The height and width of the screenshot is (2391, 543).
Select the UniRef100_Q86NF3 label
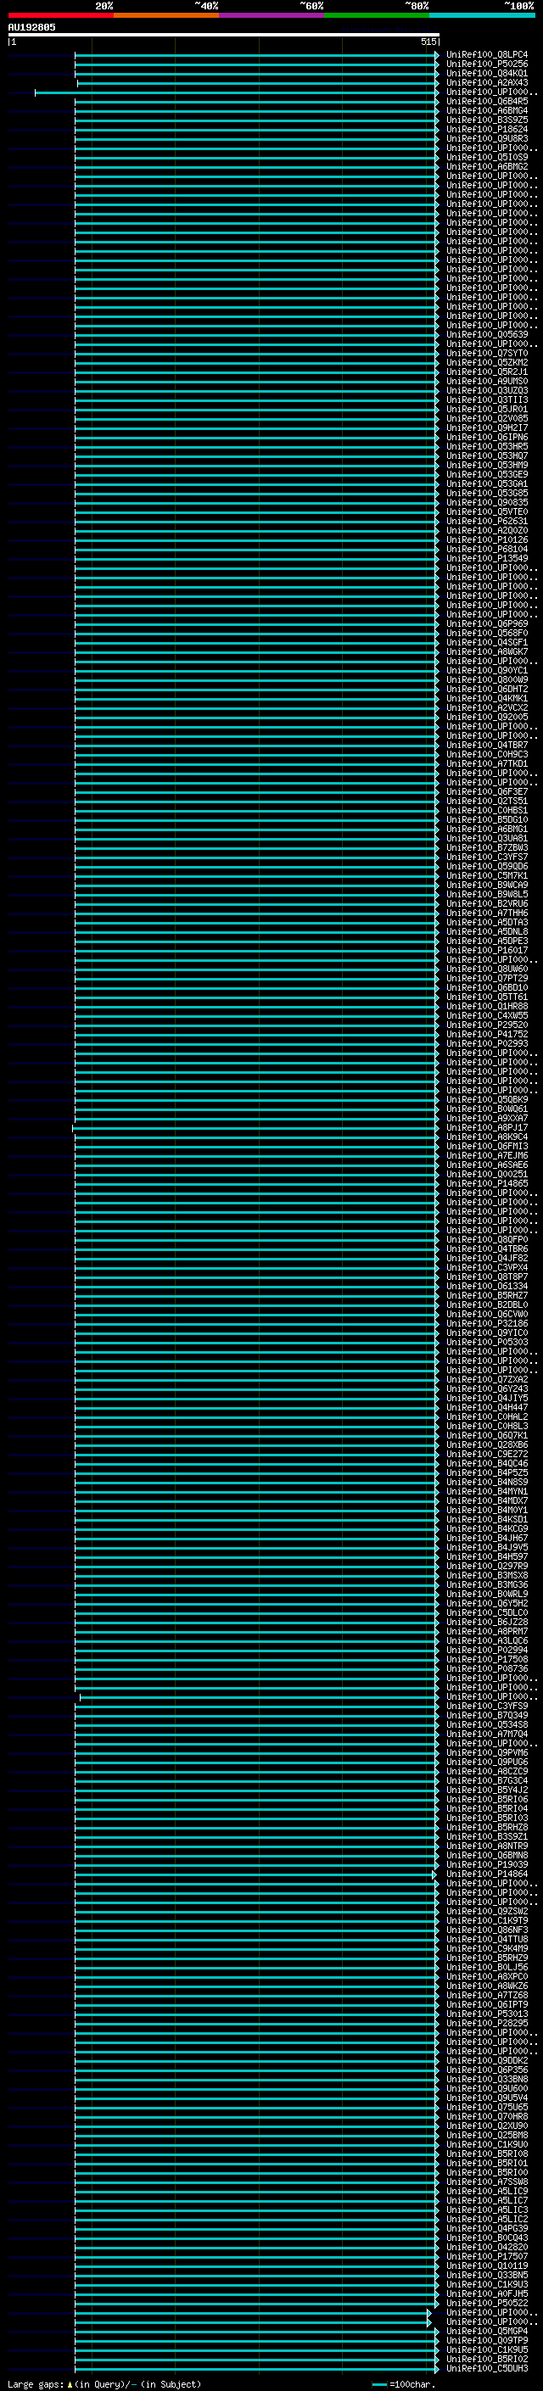487,1930
